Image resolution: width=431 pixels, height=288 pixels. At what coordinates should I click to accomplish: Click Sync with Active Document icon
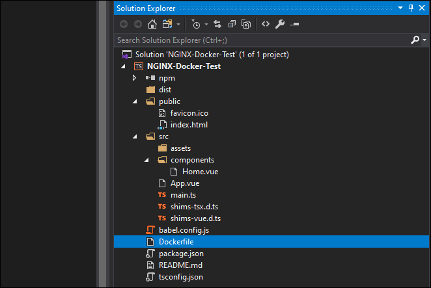(x=217, y=24)
